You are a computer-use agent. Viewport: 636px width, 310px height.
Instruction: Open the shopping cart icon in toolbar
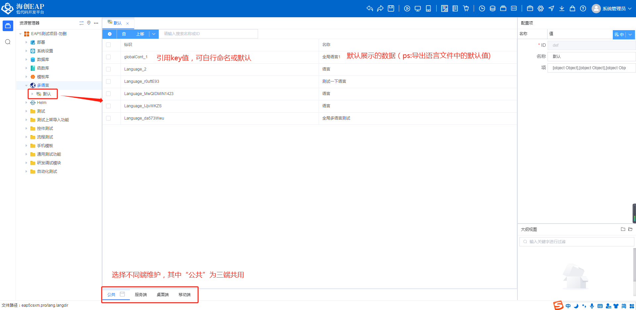pos(466,9)
